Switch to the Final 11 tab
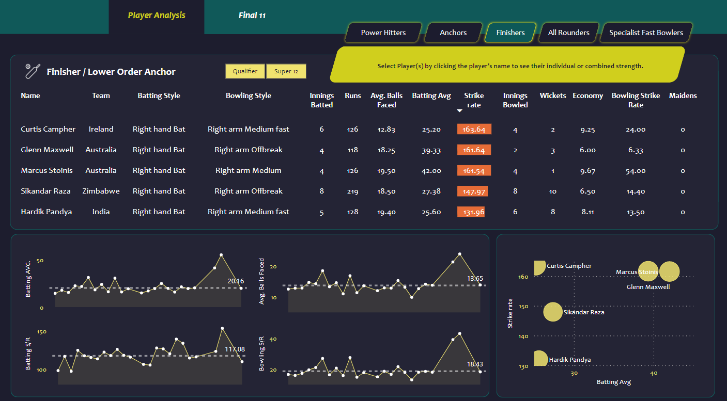 [x=252, y=15]
